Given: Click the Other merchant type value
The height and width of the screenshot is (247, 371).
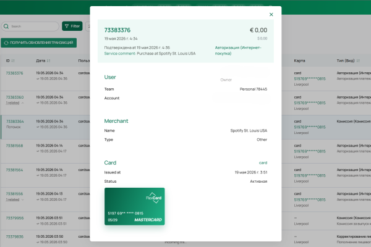Looking at the screenshot, I should [x=262, y=140].
